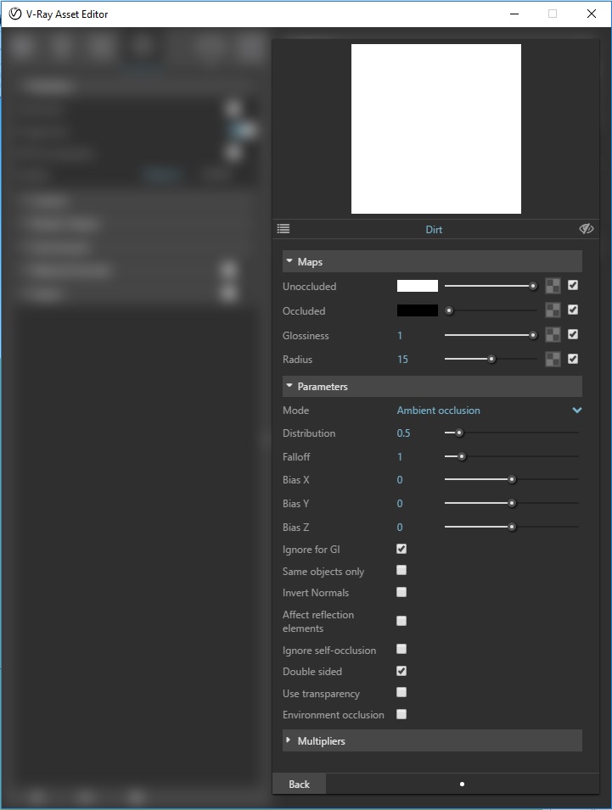This screenshot has height=810, width=612.
Task: Click the Falloff slider handle
Action: click(462, 456)
